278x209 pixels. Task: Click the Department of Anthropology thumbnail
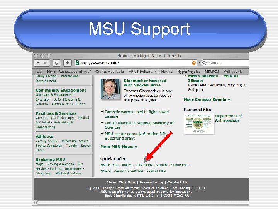[x=199, y=123]
